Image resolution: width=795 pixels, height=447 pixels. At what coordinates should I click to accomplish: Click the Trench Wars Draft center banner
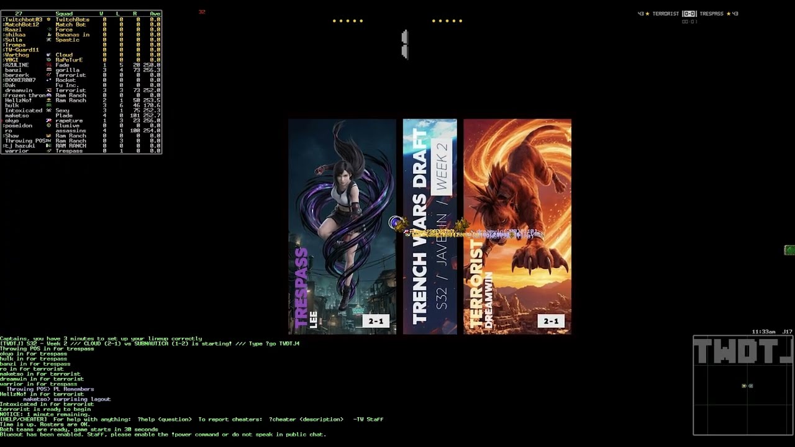click(x=430, y=227)
